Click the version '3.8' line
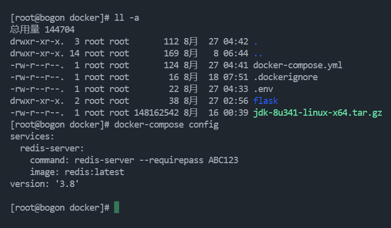This screenshot has width=391, height=228. 44,184
